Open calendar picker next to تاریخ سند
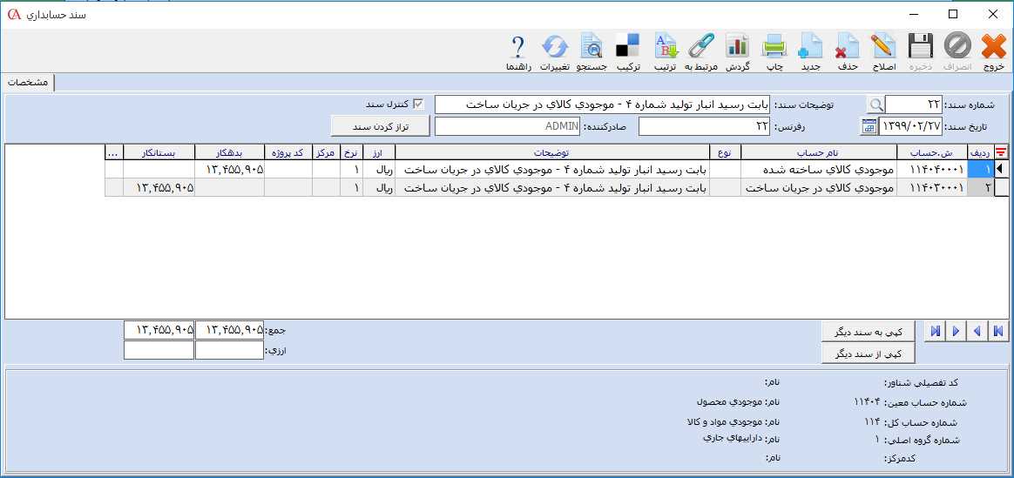The width and height of the screenshot is (1014, 478). pos(869,126)
